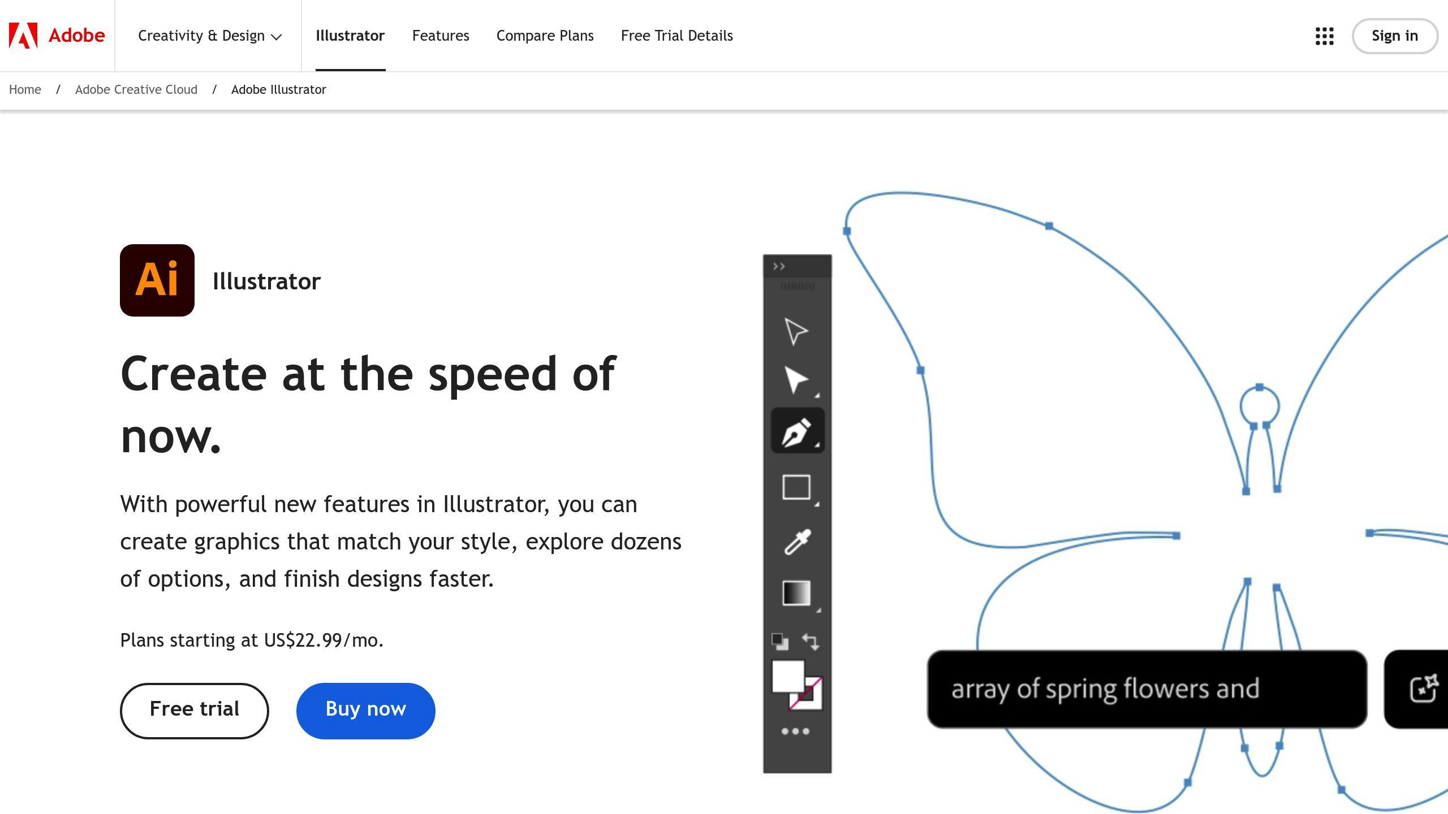
Task: Click the Sign in button
Action: pos(1395,36)
